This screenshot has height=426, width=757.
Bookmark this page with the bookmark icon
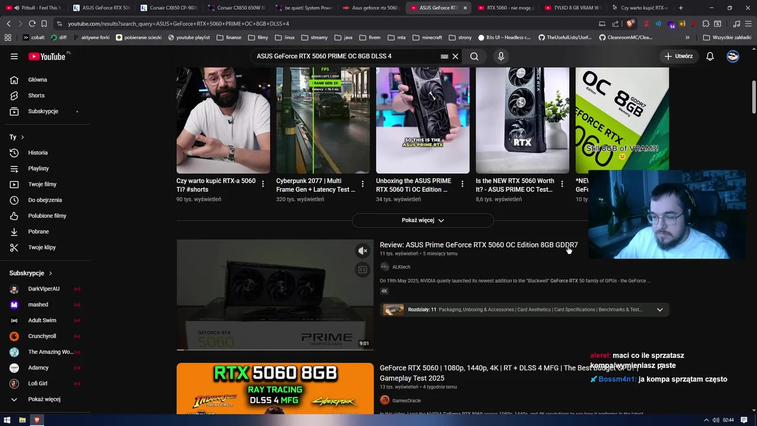point(44,24)
